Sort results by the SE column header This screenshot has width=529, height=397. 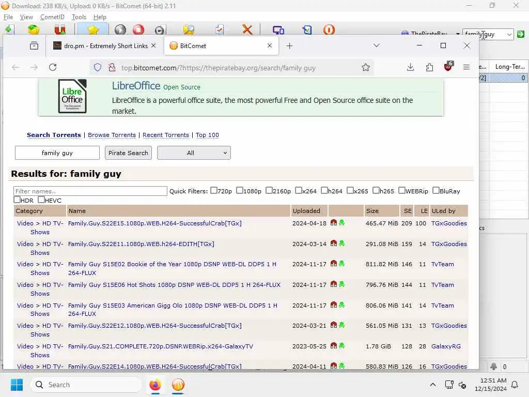[x=408, y=211]
